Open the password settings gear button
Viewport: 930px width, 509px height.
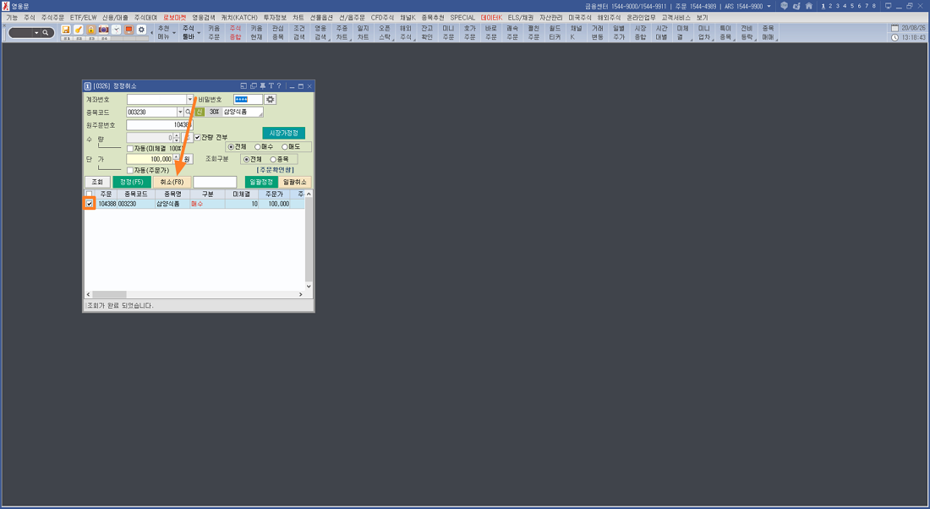coord(270,99)
